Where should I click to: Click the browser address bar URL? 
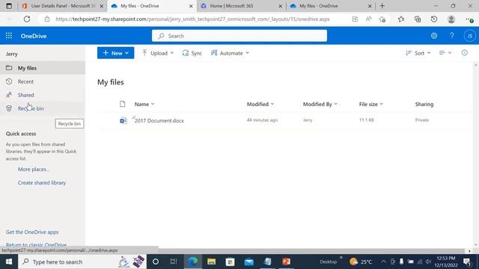[192, 19]
